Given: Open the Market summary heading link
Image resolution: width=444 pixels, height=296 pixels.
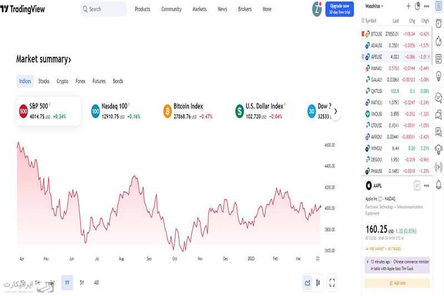Looking at the screenshot, I should click(43, 59).
